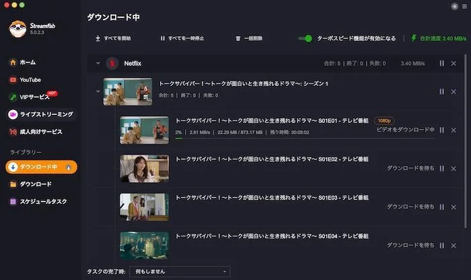Click the Netflix logo icon
471x280 pixels.
tap(112, 63)
